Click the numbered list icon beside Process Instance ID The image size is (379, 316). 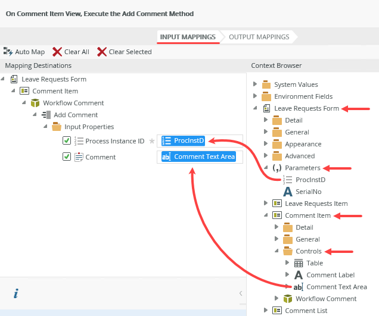(x=79, y=141)
